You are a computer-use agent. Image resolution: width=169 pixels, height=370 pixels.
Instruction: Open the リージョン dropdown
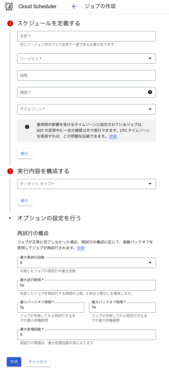point(150,58)
